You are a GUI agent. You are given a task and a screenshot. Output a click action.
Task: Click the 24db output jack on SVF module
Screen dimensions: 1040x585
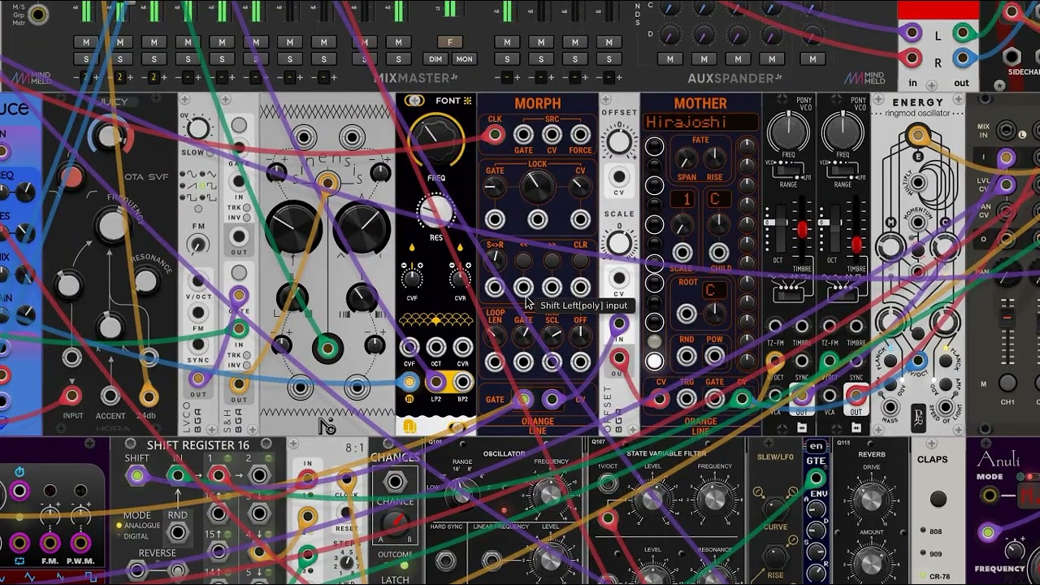click(x=148, y=396)
